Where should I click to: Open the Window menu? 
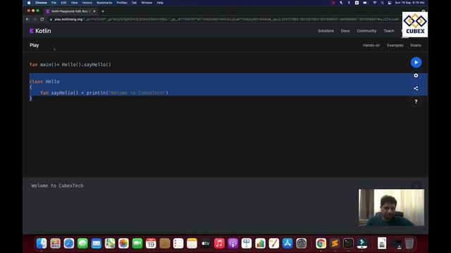click(x=147, y=3)
